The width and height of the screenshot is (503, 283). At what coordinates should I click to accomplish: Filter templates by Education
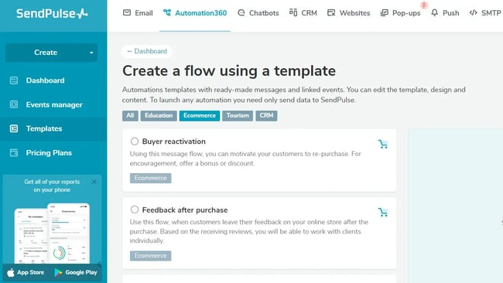159,116
